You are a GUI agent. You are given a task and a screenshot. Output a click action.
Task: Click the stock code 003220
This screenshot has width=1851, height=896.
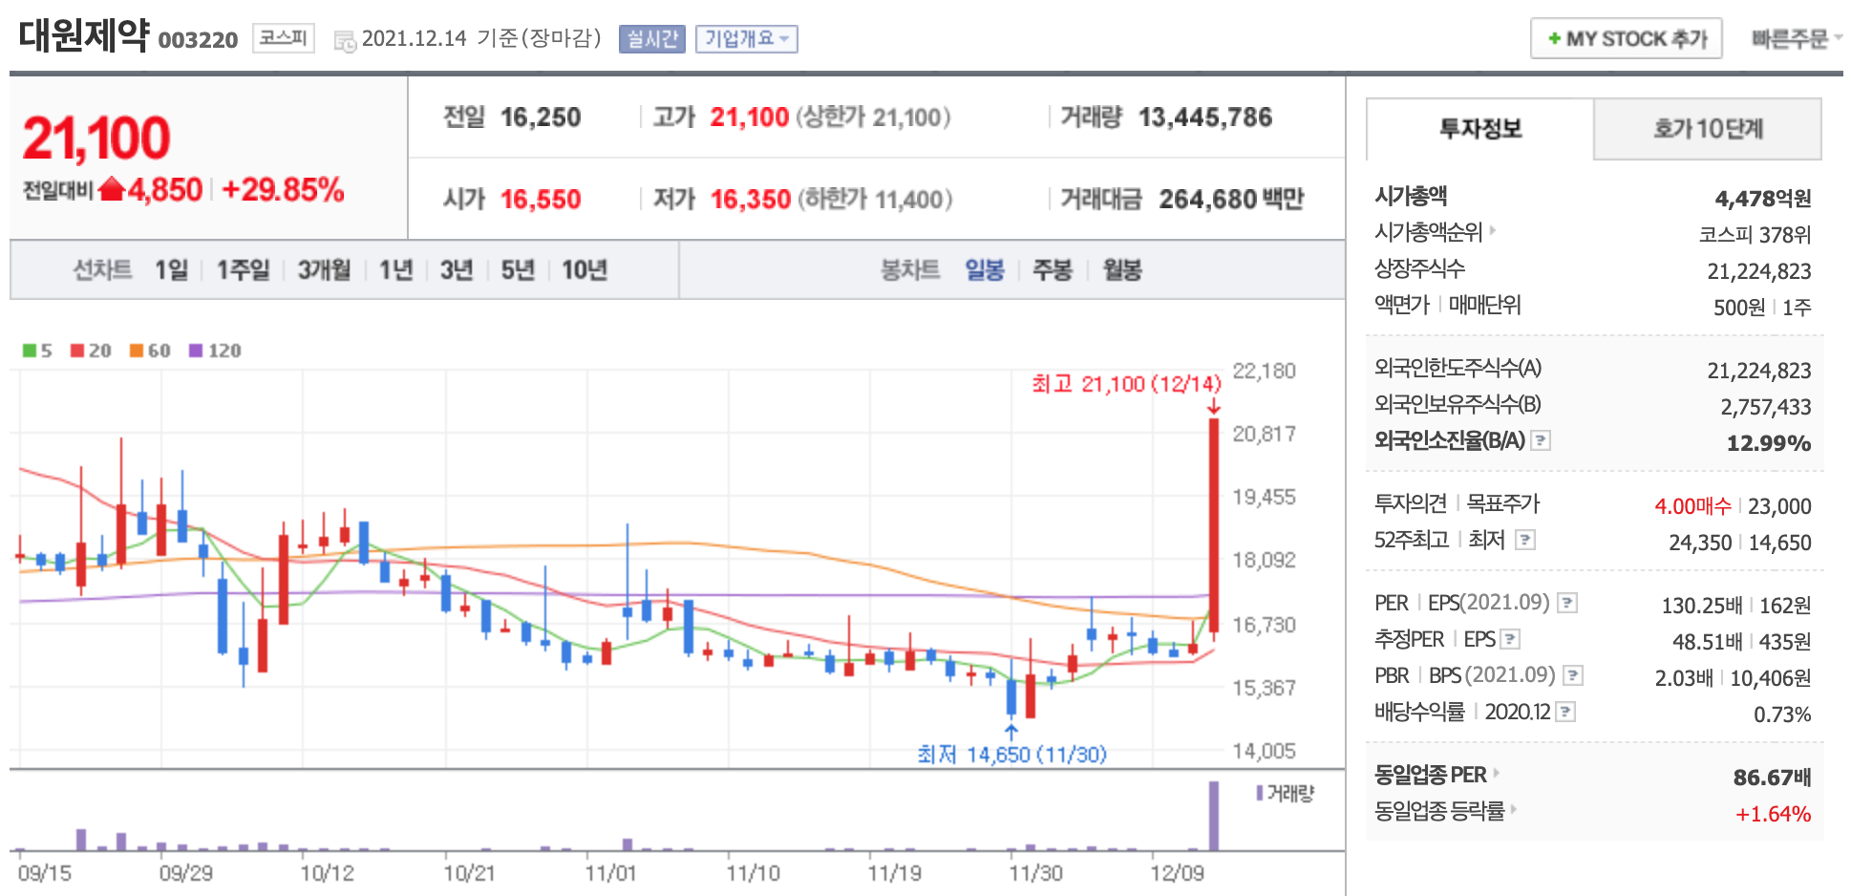(198, 40)
